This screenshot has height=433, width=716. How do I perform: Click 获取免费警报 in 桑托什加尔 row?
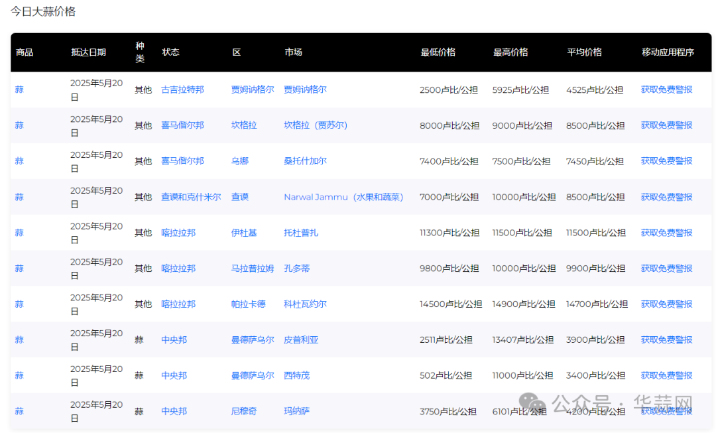(666, 160)
